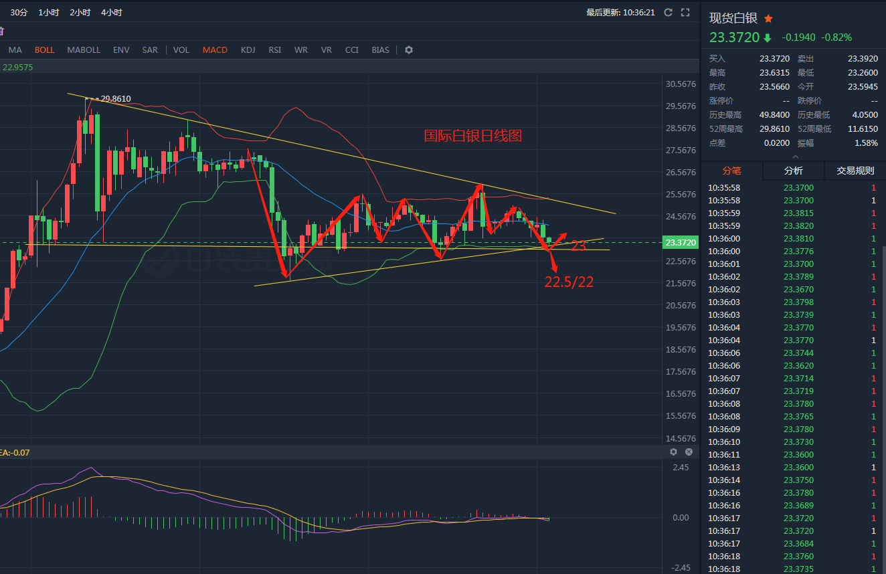
Task: Select the MA indicator
Action: click(15, 50)
